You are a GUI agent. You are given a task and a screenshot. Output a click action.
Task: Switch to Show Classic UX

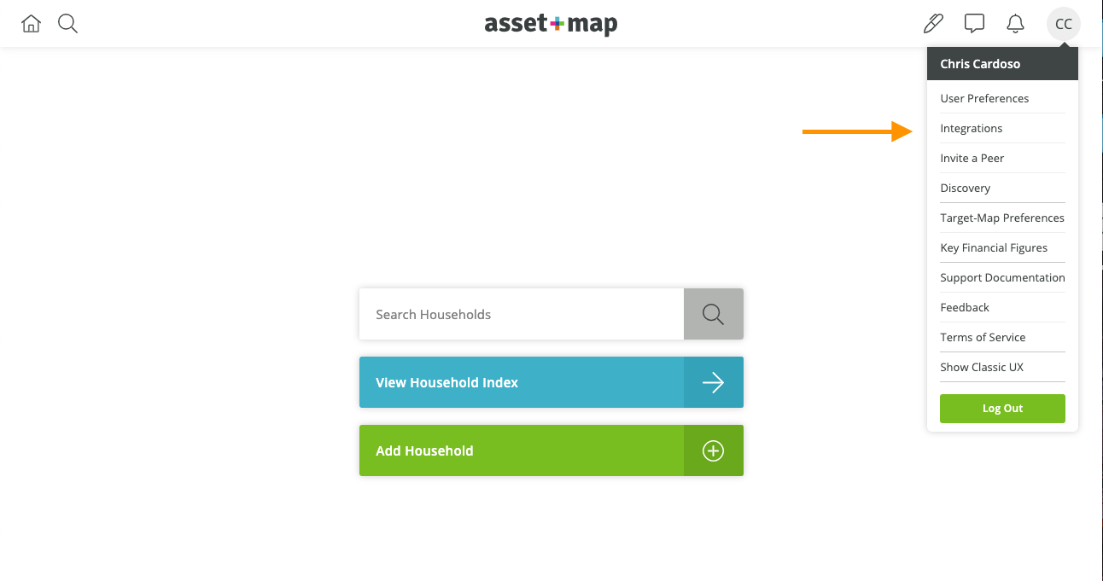pos(982,367)
